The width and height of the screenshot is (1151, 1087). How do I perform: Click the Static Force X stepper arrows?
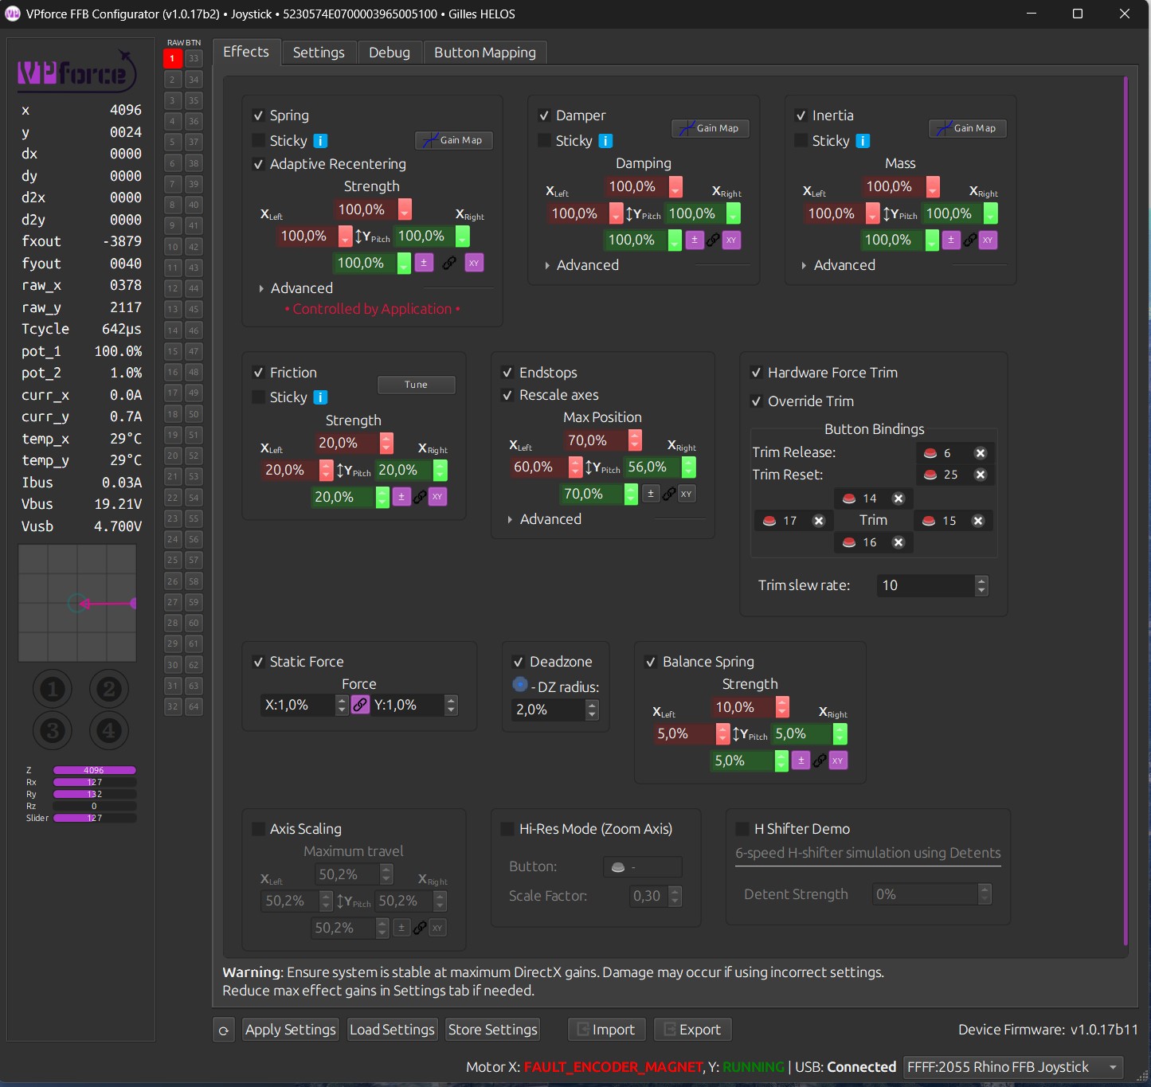342,705
